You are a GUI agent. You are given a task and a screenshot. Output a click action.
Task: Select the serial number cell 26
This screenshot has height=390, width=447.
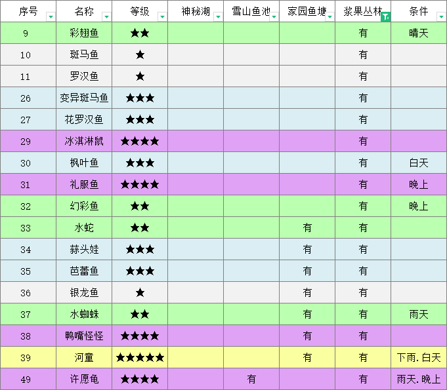(x=28, y=98)
